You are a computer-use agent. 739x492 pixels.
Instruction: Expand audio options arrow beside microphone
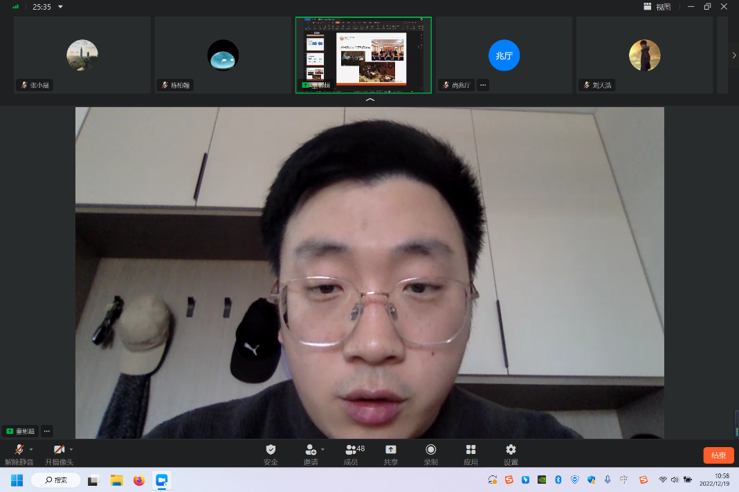pyautogui.click(x=31, y=449)
